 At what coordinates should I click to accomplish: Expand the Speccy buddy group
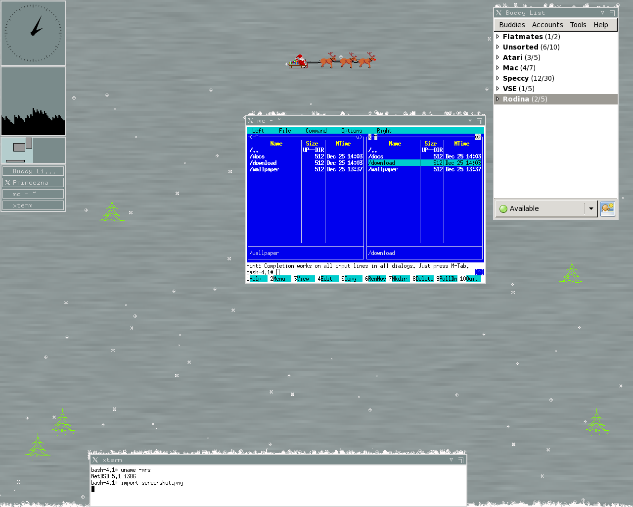click(497, 78)
